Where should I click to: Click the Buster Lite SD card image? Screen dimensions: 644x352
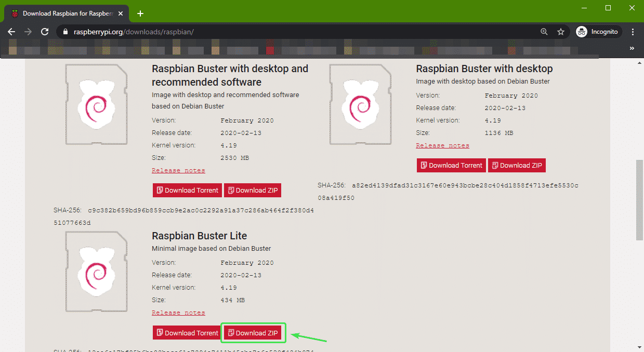(96, 272)
